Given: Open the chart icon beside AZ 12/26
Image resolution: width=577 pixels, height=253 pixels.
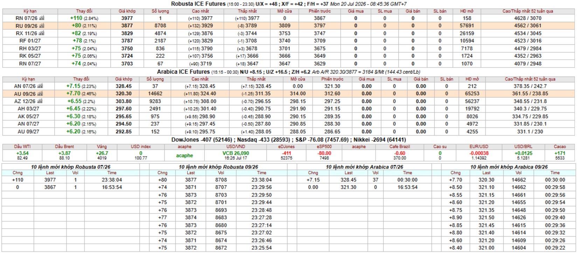Looking at the screenshot, I should click(40, 101).
